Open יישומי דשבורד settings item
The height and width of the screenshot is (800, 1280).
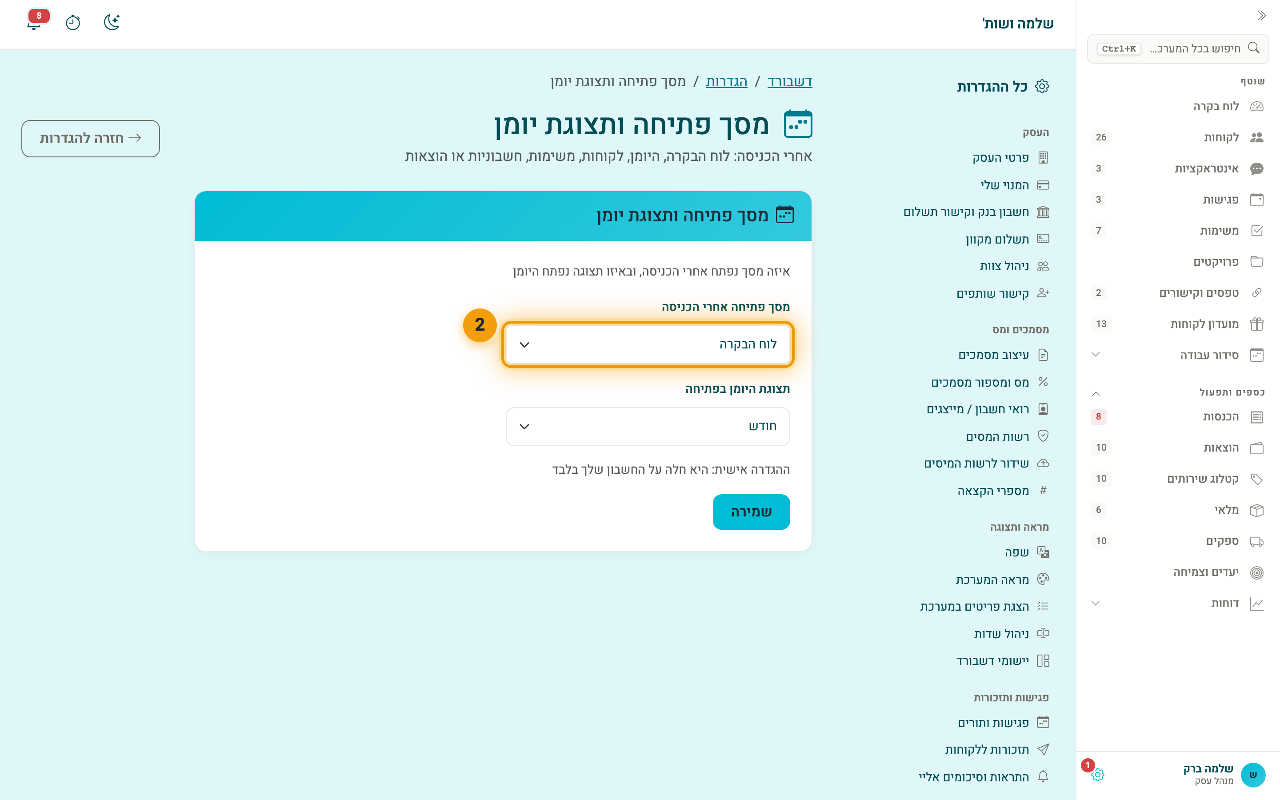coord(1002,661)
